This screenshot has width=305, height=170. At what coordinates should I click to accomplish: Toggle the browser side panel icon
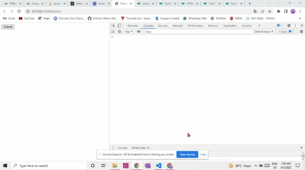[x=286, y=11]
